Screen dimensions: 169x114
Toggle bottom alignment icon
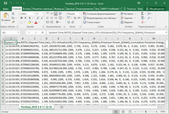coord(56,14)
